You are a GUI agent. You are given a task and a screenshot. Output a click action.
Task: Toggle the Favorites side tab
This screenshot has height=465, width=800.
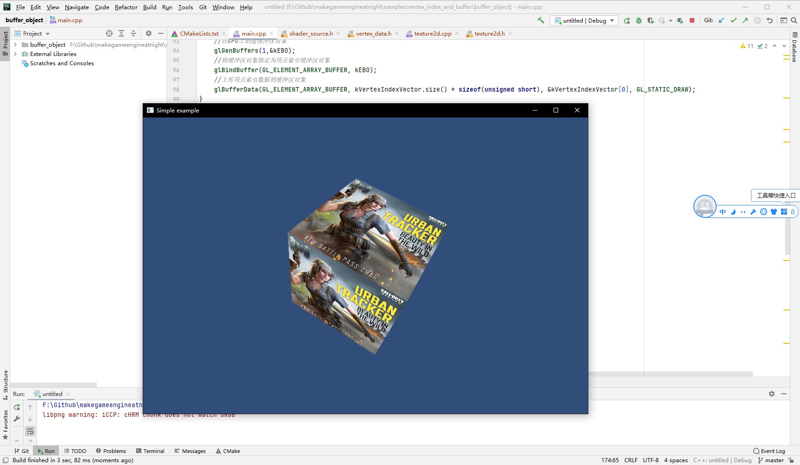coord(5,425)
